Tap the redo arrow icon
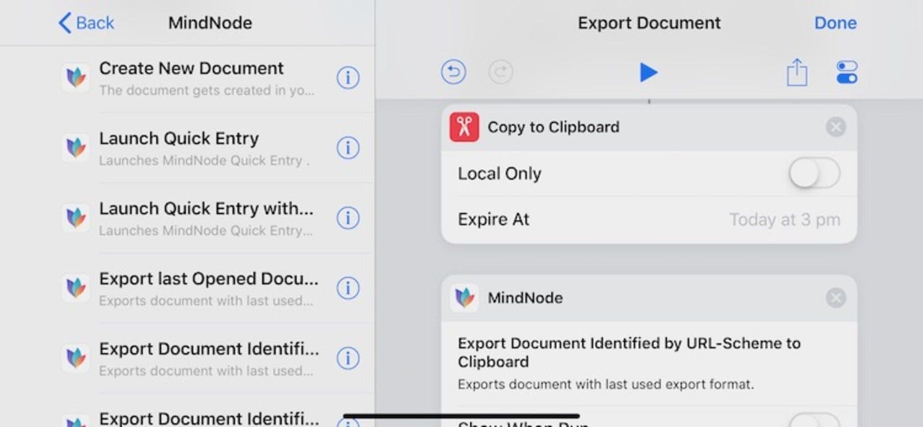The height and width of the screenshot is (427, 923). point(501,73)
